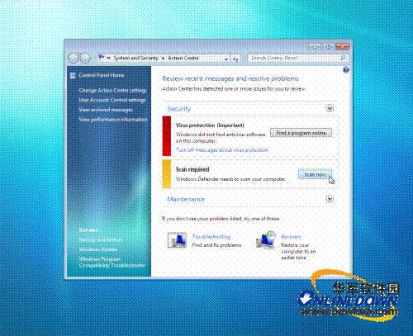413x336 pixels.
Task: Open Windows Update link in See also
Action: [x=98, y=249]
